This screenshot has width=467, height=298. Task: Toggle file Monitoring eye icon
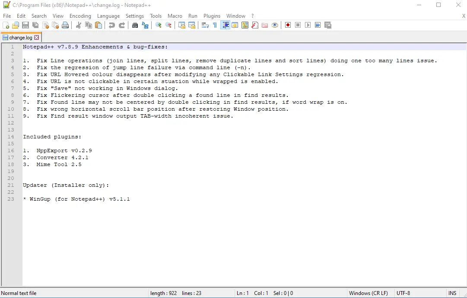coord(275,26)
